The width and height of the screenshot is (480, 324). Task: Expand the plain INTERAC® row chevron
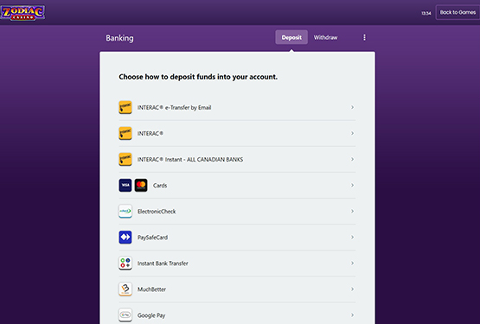[352, 133]
